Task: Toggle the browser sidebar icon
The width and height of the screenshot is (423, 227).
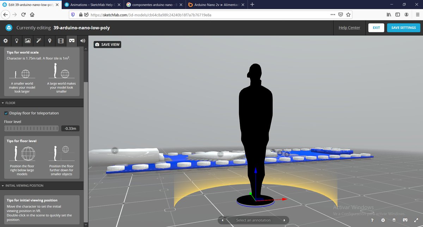Action: click(398, 15)
